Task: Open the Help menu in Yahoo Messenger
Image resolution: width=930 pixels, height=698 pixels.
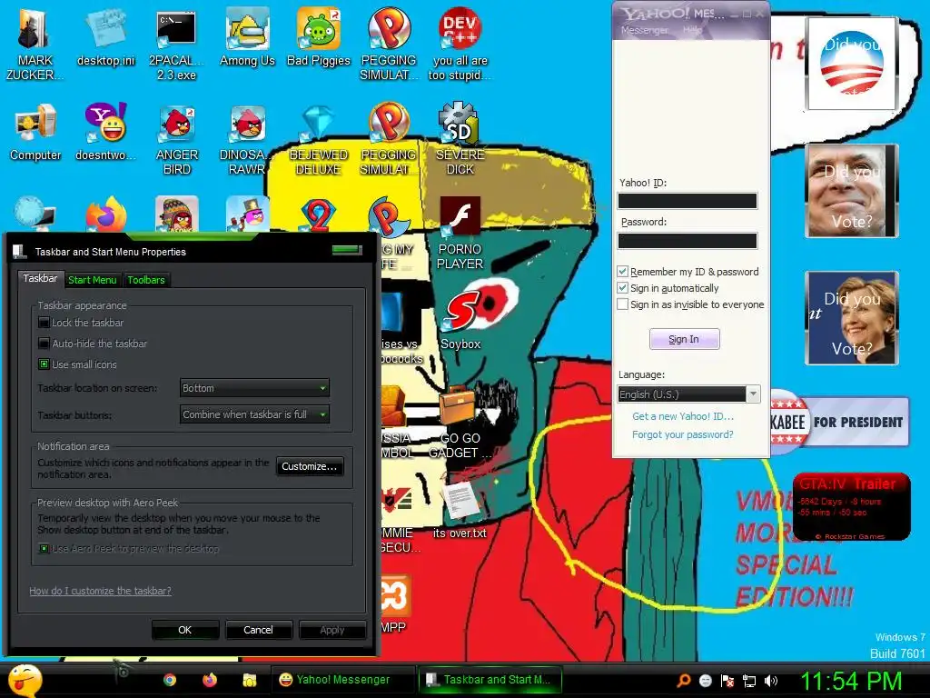Action: coord(692,30)
